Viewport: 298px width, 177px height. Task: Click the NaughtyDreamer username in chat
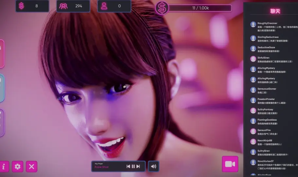click(267, 23)
